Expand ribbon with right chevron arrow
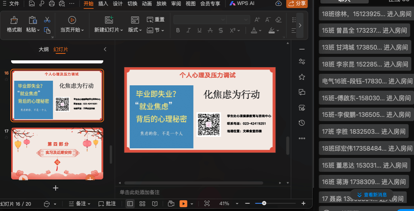This screenshot has height=211, width=414. point(300,25)
